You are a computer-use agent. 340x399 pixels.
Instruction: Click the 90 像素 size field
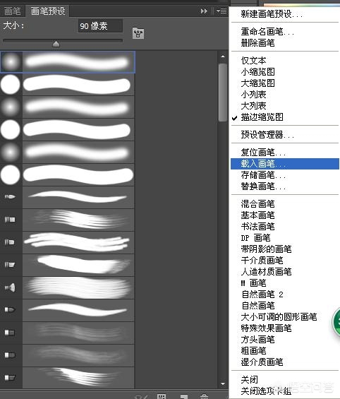100,26
